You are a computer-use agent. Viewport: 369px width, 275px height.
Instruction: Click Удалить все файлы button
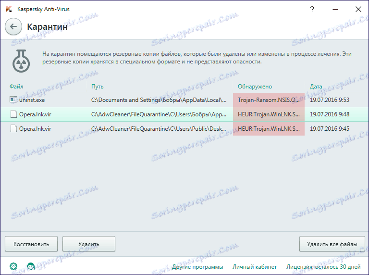(332, 244)
